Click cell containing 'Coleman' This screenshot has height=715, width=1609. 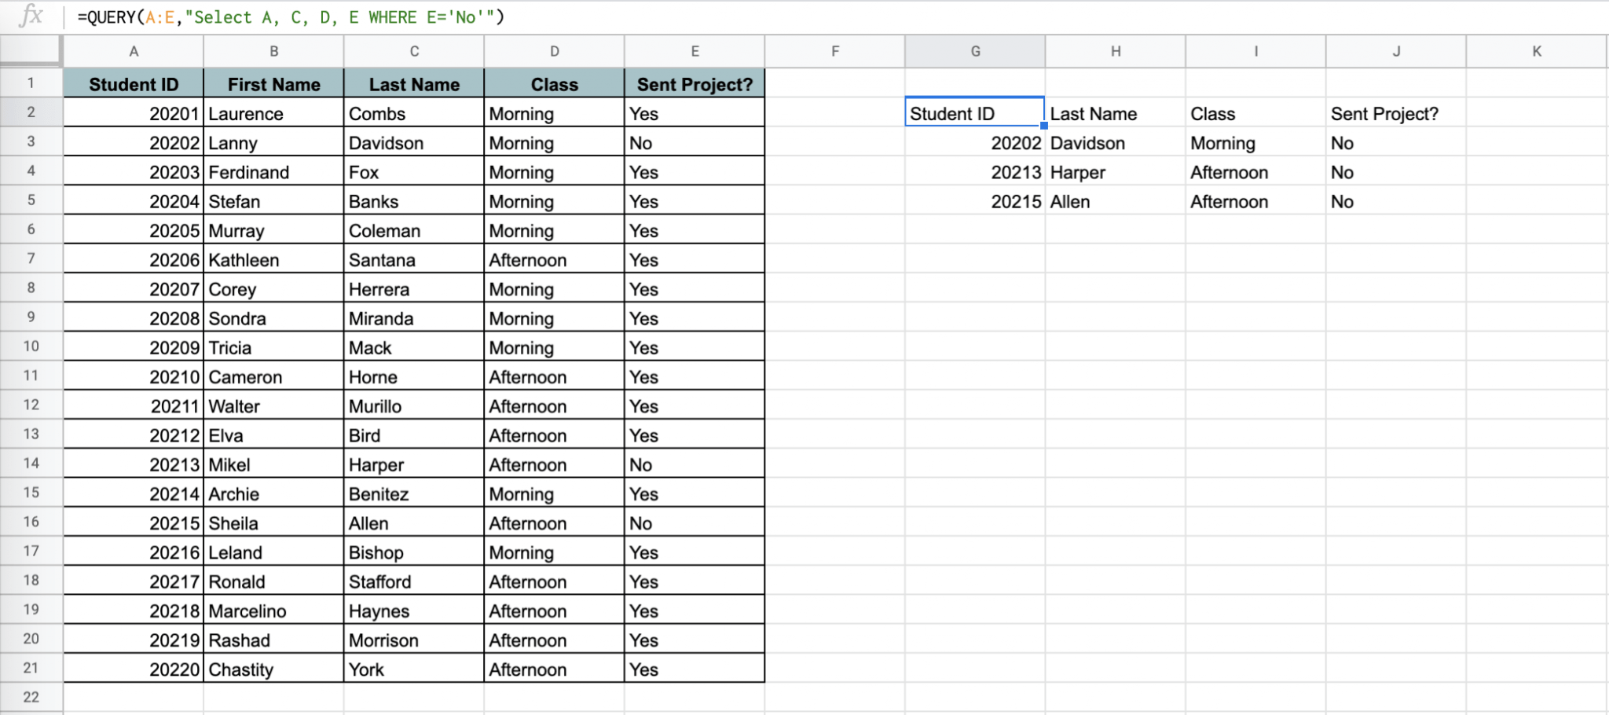click(x=414, y=230)
